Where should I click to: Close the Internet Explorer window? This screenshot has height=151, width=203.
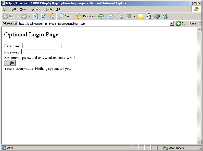pos(199,3)
